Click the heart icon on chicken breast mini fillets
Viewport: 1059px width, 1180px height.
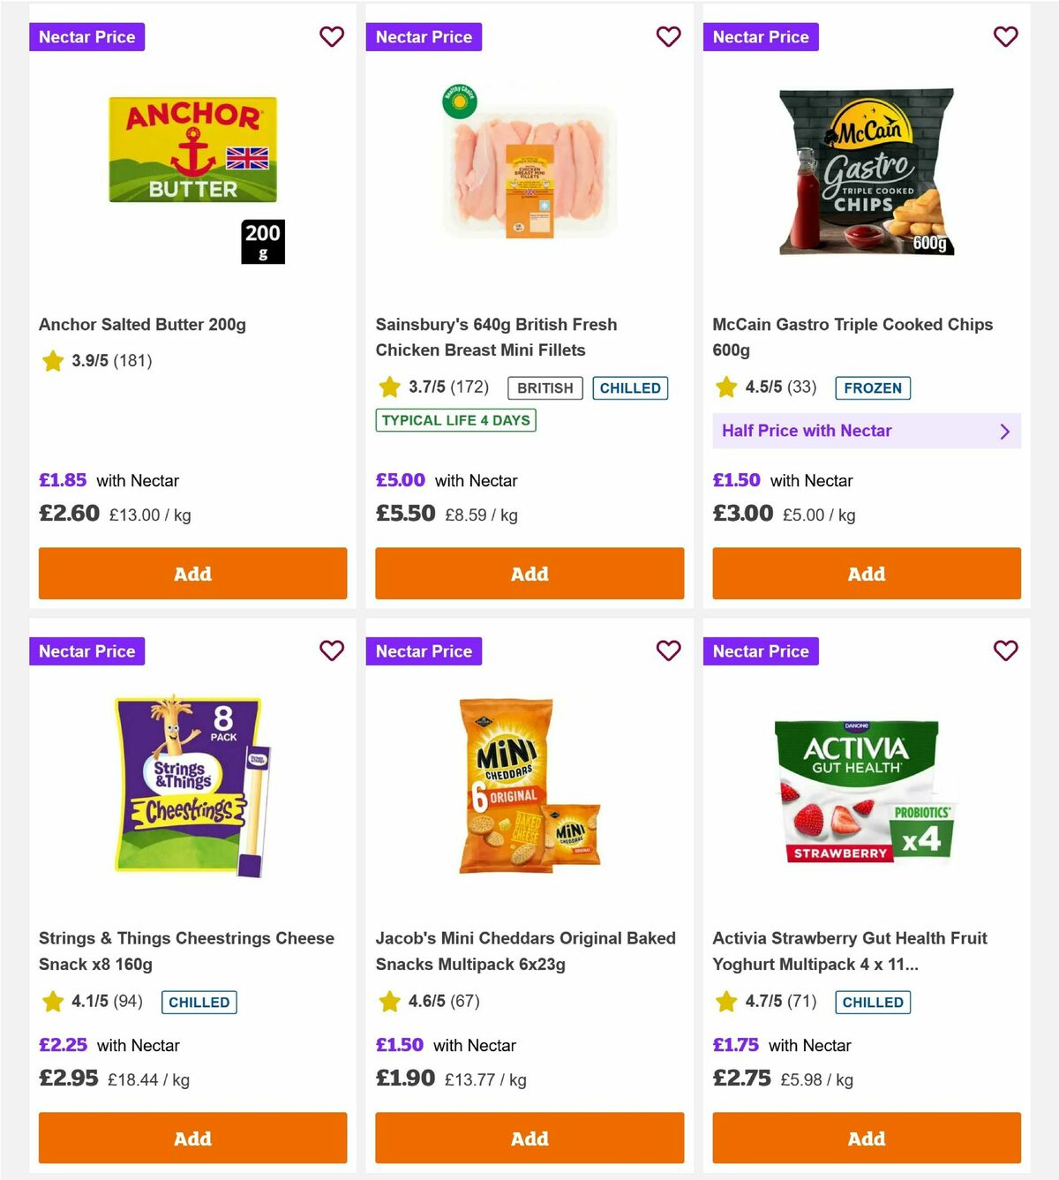coord(669,37)
